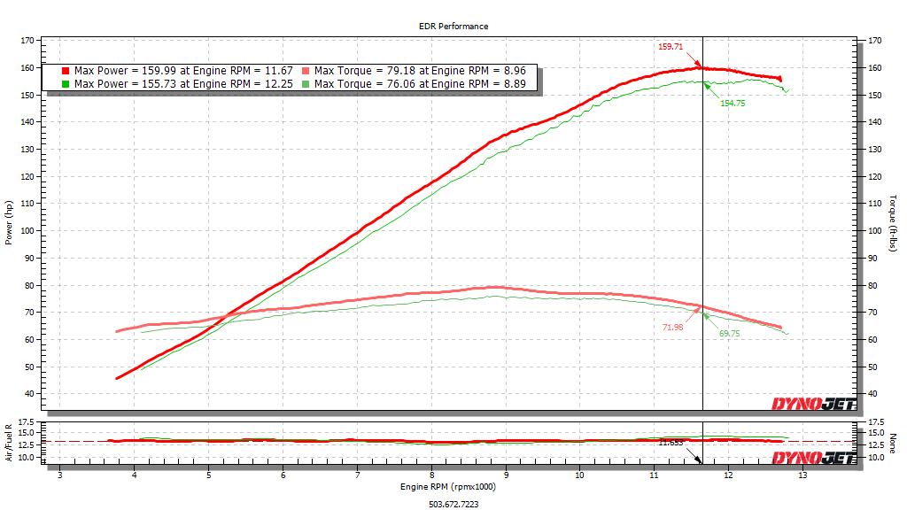Screen dimensions: 907x510
Task: Click the "None" right axis title
Action: 893,443
